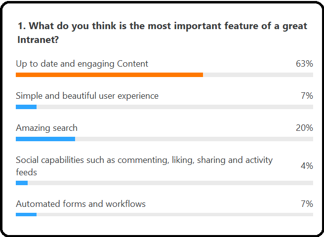The image size is (324, 237).
Task: Click the 4% percentage label
Action: 307,166
